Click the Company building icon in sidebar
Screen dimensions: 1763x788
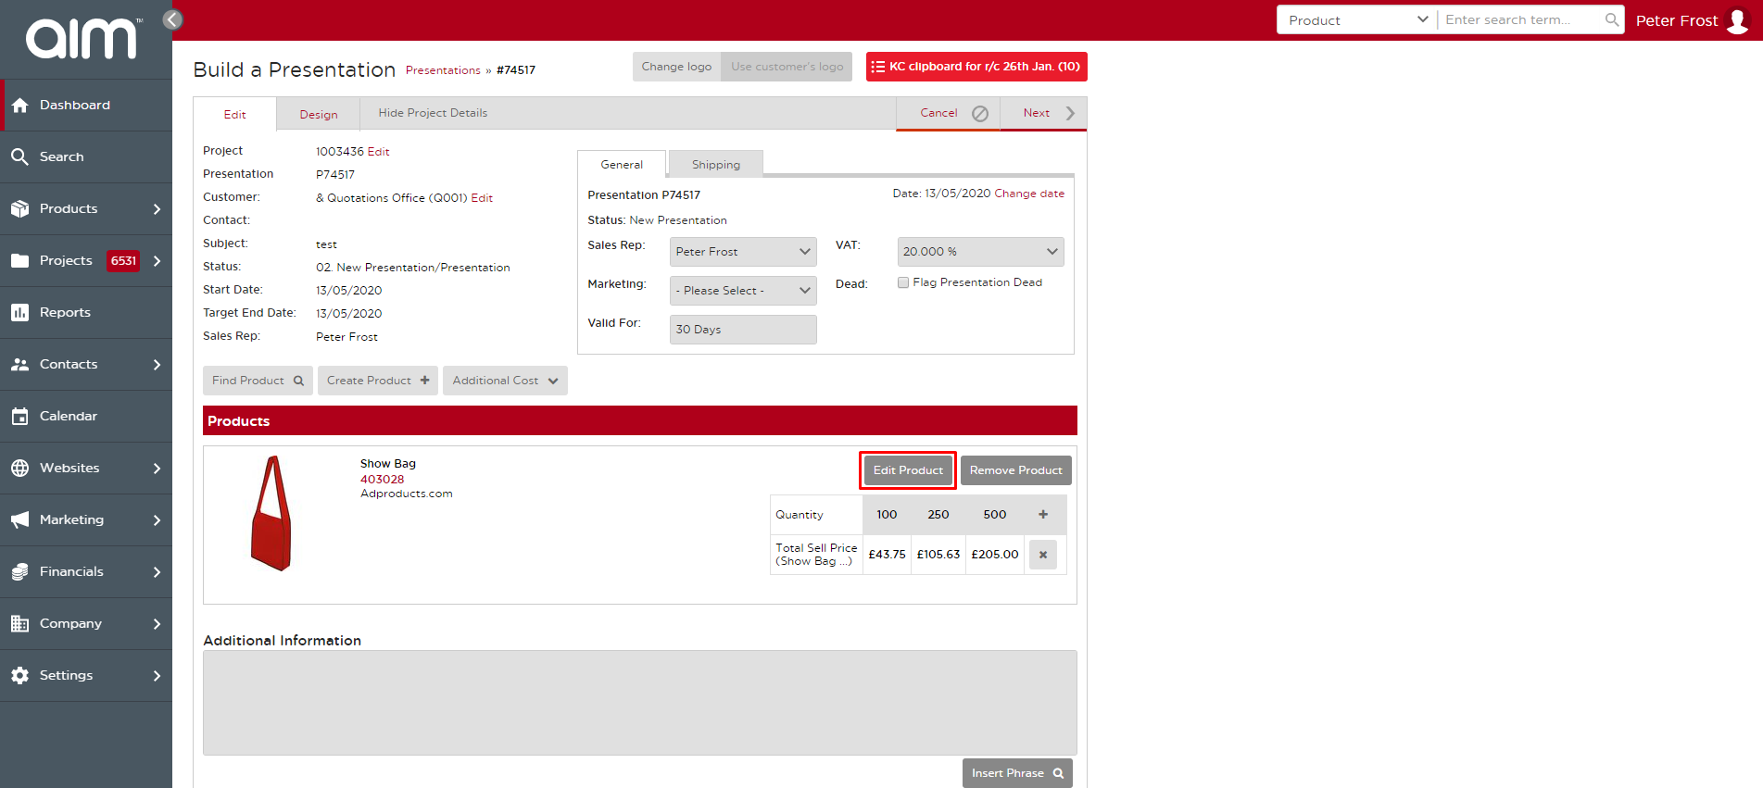pyautogui.click(x=19, y=624)
